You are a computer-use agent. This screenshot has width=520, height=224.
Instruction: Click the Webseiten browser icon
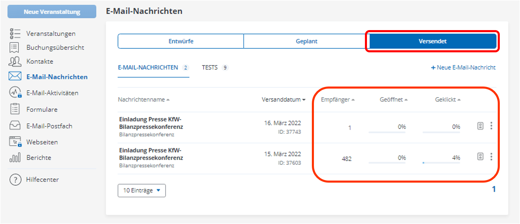(15, 142)
